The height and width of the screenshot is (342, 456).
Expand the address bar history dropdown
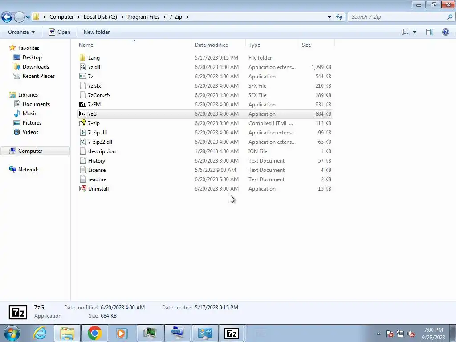click(329, 17)
